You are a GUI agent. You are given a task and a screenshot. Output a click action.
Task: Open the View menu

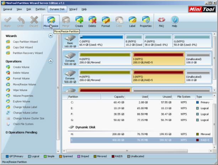pos(19,9)
